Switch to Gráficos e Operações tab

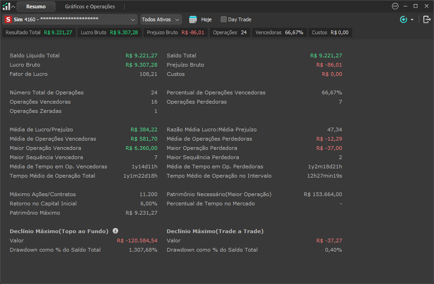[x=90, y=6]
